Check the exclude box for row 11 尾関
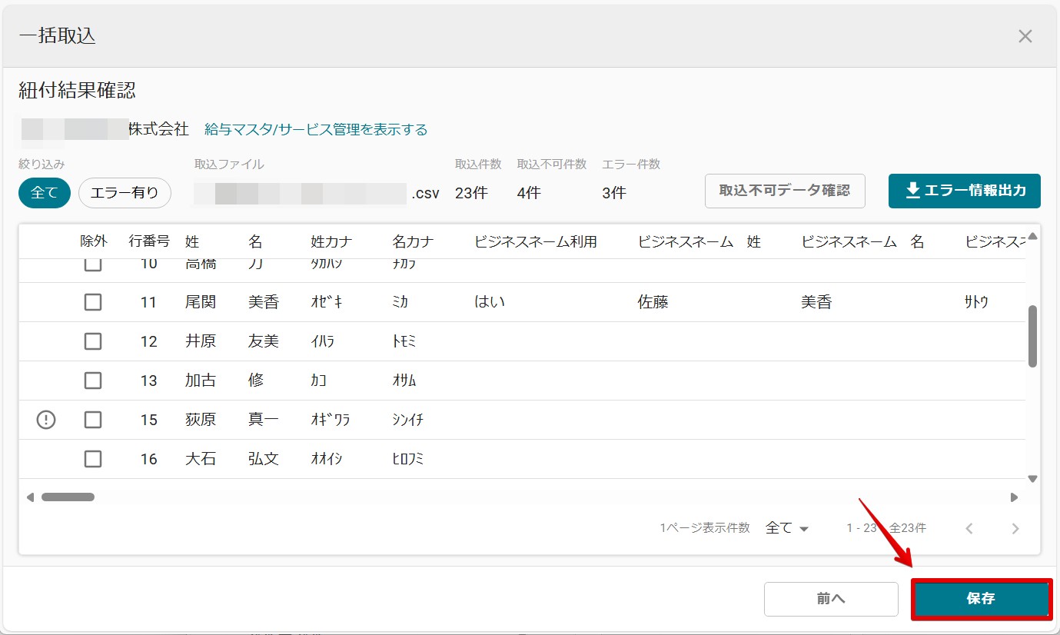The image size is (1060, 635). coord(93,302)
